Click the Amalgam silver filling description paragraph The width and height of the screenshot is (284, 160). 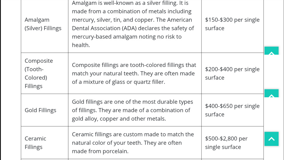click(133, 24)
